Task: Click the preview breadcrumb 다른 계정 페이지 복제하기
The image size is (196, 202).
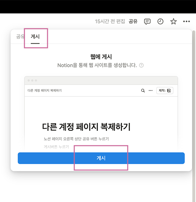Action: coord(45,90)
